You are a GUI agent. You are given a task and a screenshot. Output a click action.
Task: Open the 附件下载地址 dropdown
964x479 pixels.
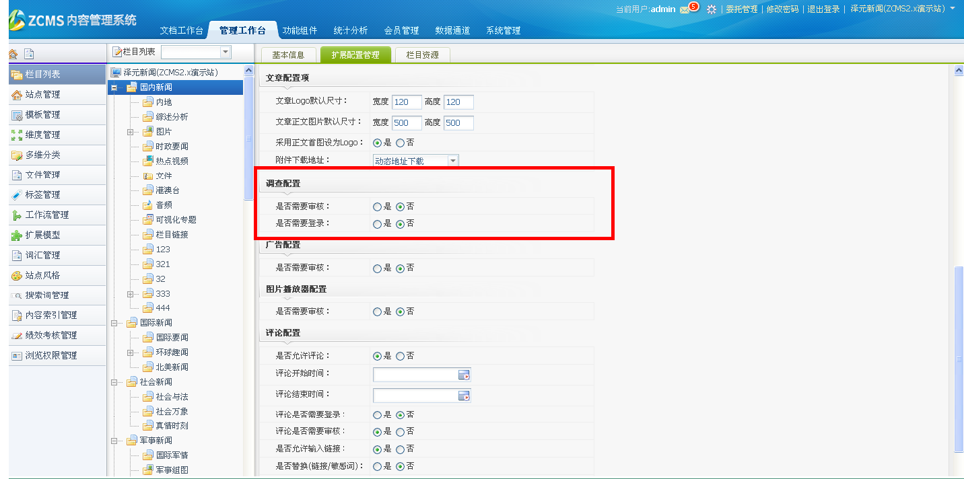(x=452, y=161)
